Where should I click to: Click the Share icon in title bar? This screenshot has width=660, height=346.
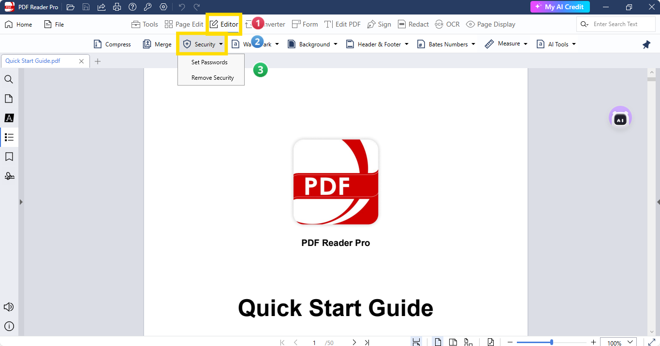[102, 7]
